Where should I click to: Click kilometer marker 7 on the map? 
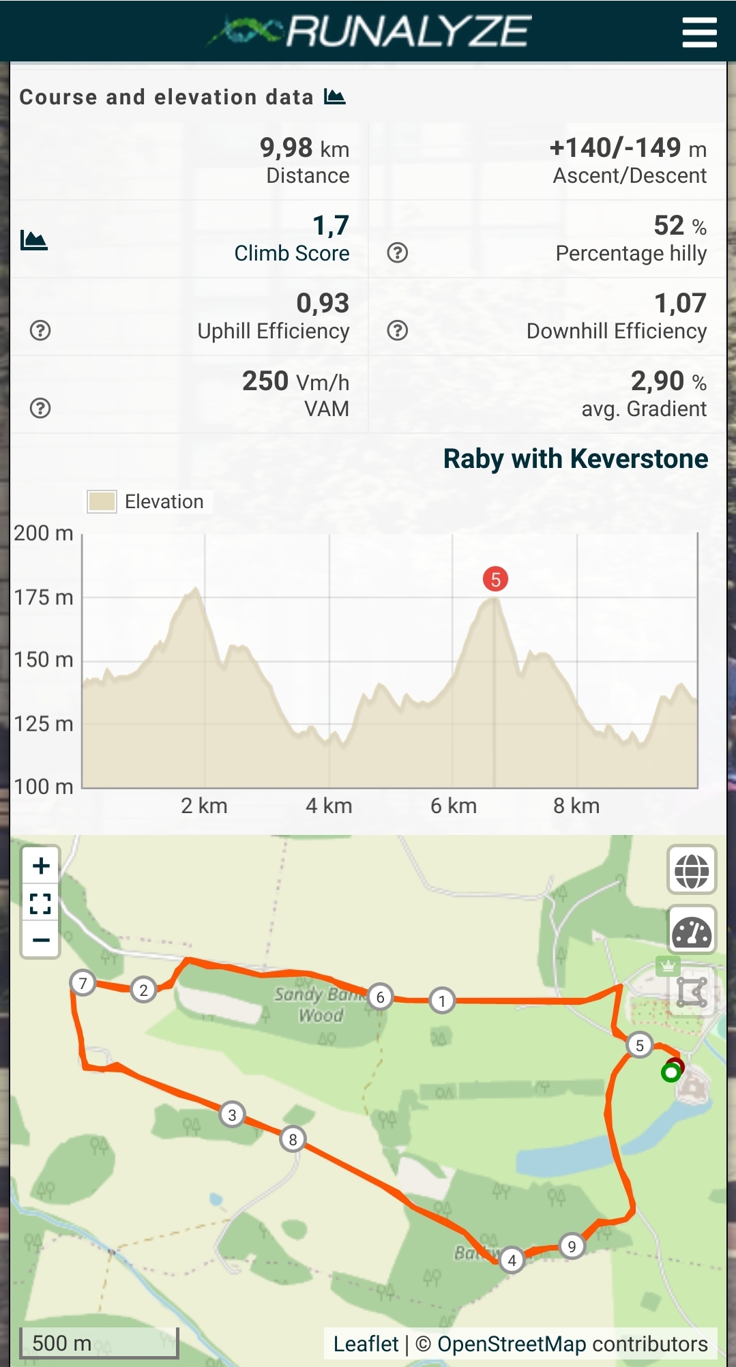(83, 983)
